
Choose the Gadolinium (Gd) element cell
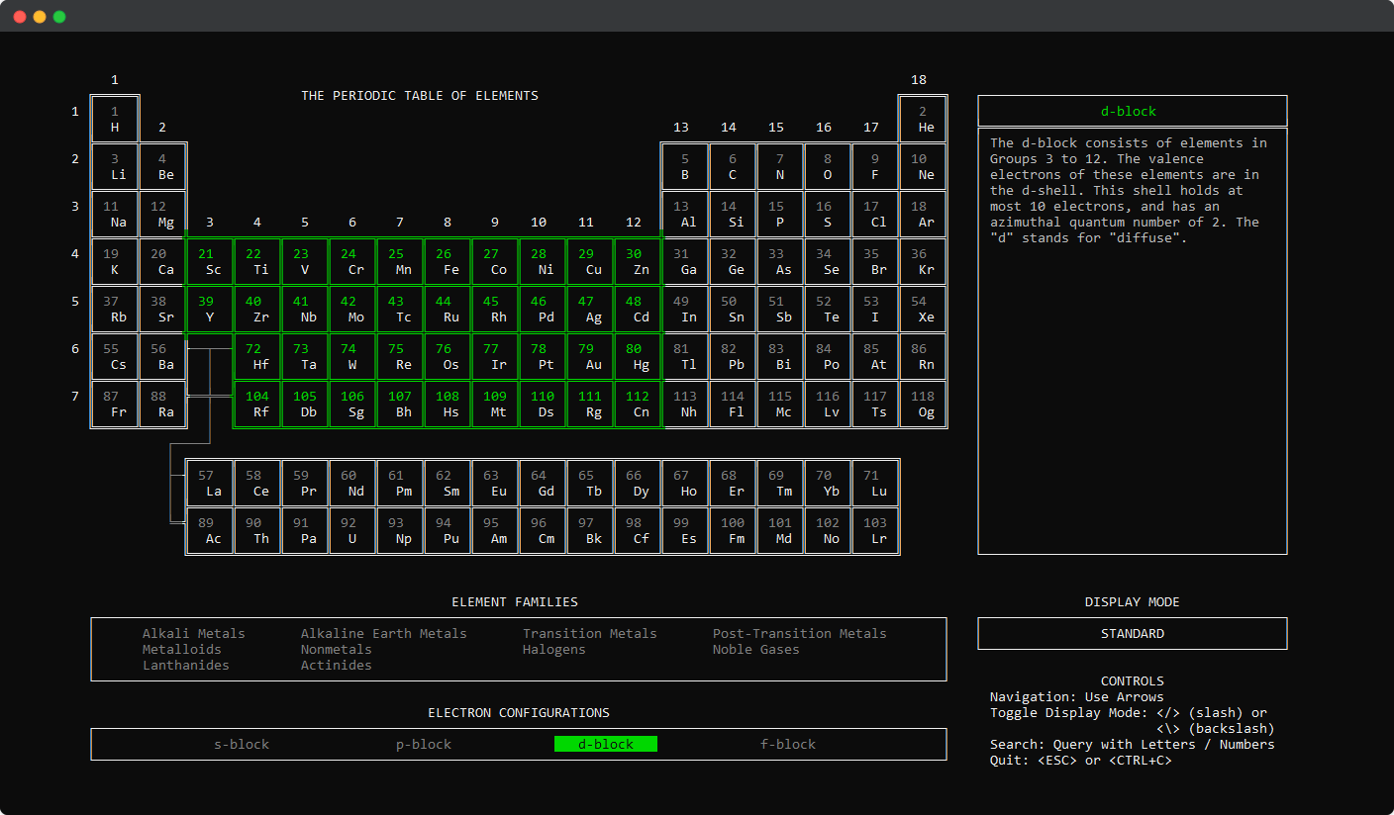pos(543,483)
